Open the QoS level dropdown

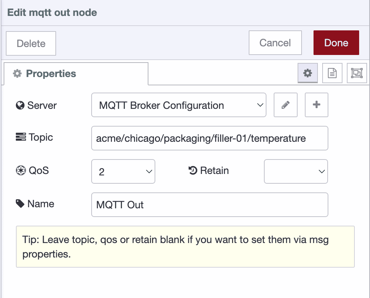click(x=123, y=171)
